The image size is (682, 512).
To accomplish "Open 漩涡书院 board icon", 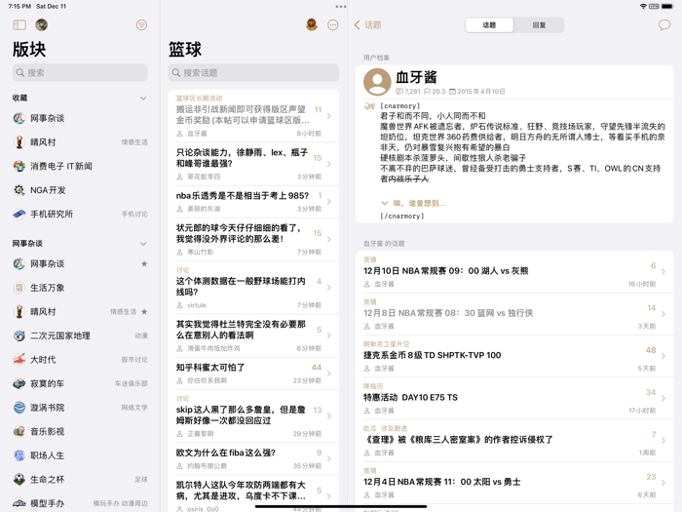I will [x=19, y=407].
